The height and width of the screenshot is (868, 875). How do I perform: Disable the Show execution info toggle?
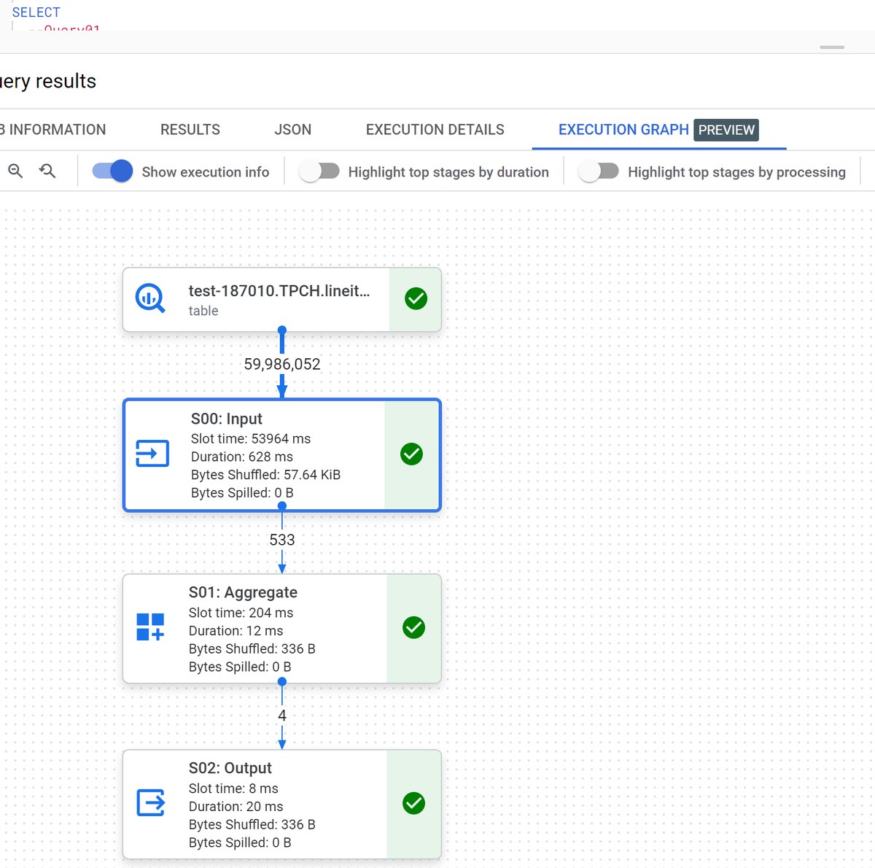tap(111, 171)
